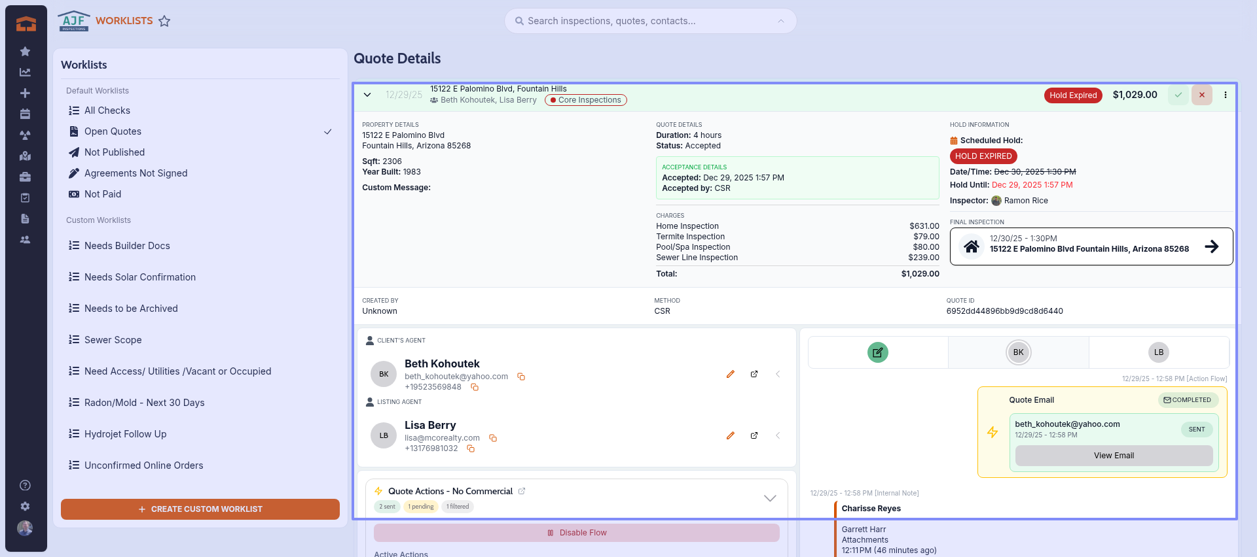Viewport: 1257px width, 557px height.
Task: Expand Quote Actions - No Commercial panel
Action: click(x=770, y=498)
